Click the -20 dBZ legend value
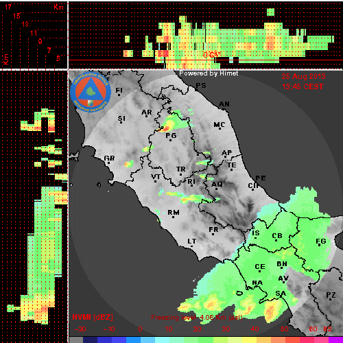343x343 pixels. (x=80, y=329)
